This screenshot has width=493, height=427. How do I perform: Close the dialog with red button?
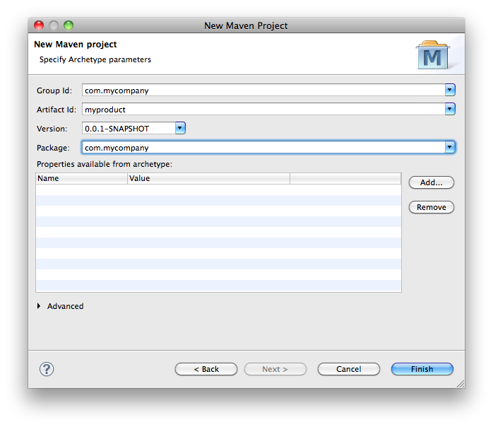39,25
